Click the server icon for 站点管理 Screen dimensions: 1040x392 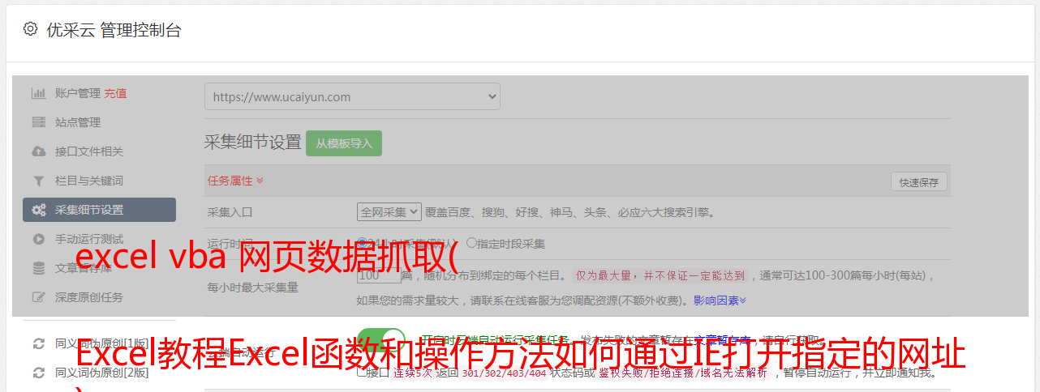[38, 122]
